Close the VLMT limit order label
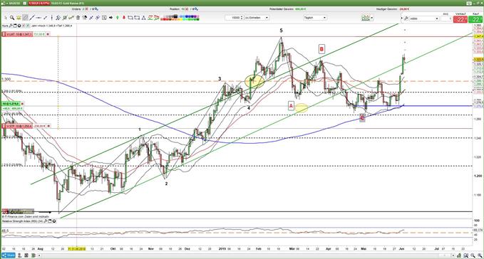Viewport: 484px width, 259px height. (48, 34)
